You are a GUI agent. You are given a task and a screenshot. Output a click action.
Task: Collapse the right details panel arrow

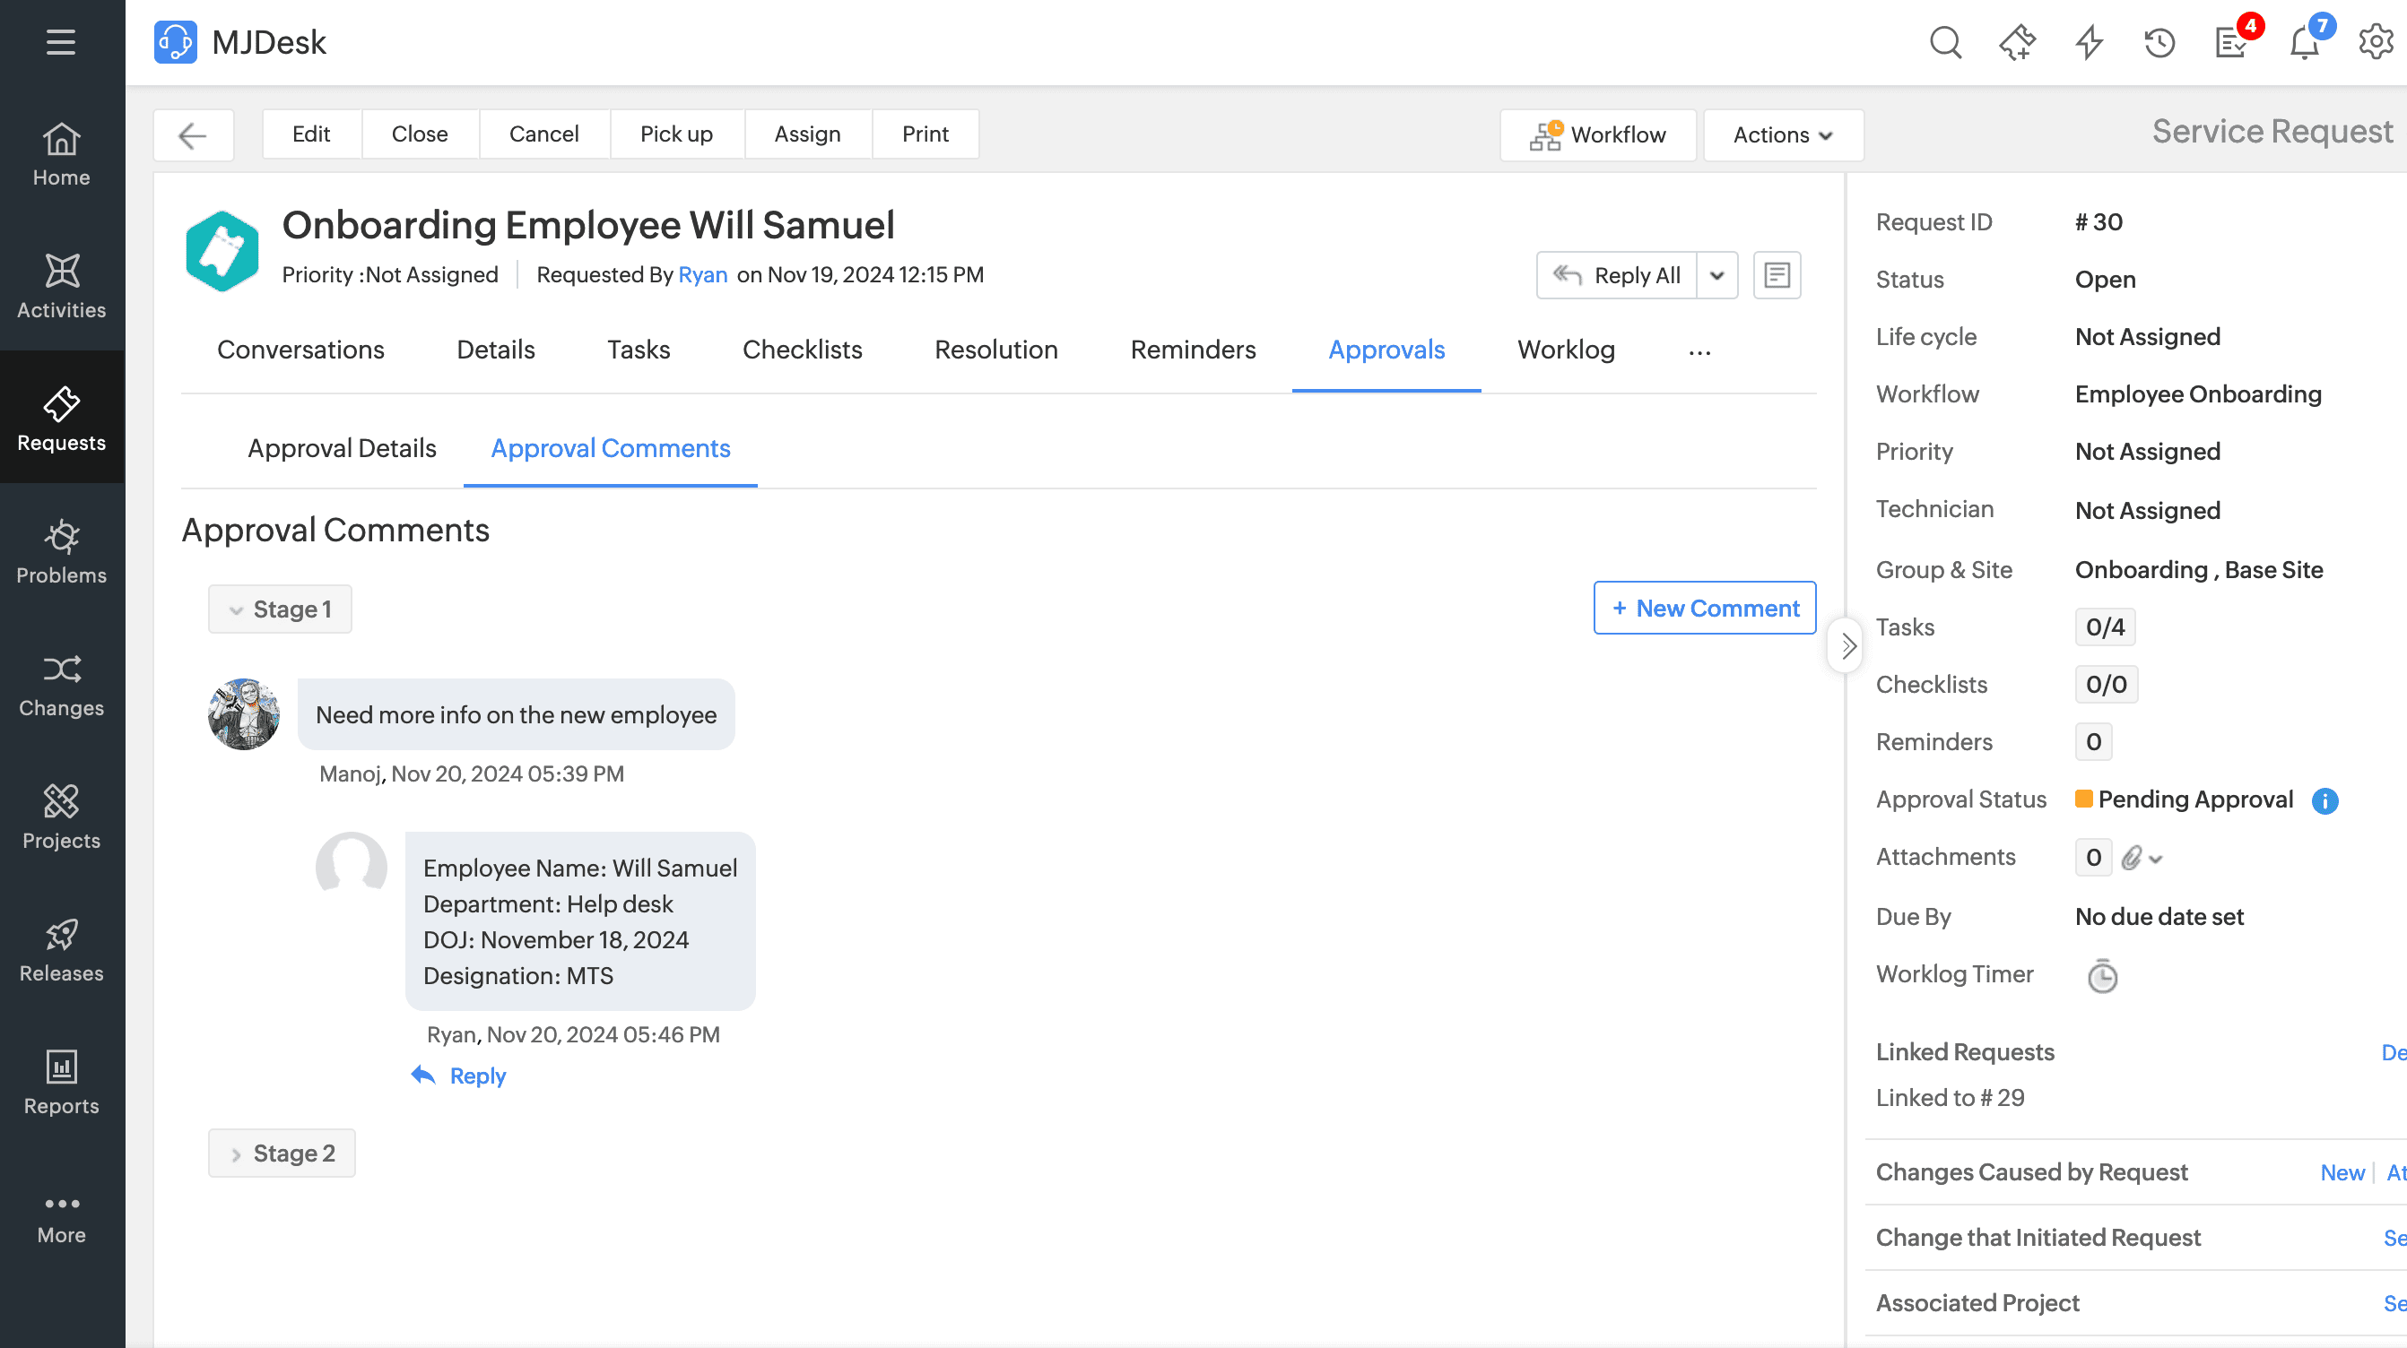pos(1847,645)
